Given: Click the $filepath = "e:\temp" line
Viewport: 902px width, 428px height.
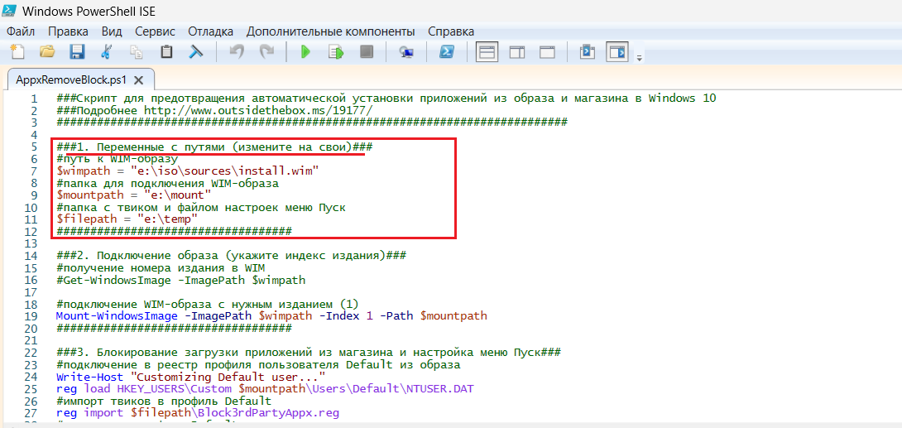Looking at the screenshot, I should pos(127,219).
